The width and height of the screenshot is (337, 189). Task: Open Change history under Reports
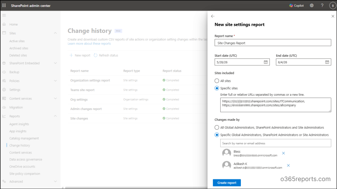coord(20,145)
